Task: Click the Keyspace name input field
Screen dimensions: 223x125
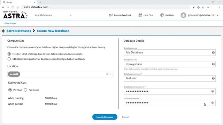Action: click(170, 64)
